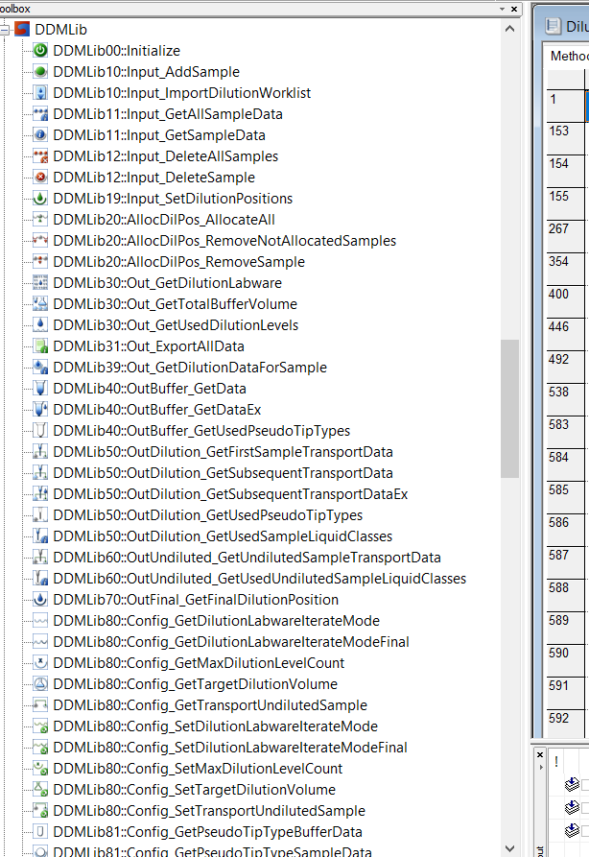
Task: Tick the third checkbox in the bottom-right list
Action: pos(585,829)
